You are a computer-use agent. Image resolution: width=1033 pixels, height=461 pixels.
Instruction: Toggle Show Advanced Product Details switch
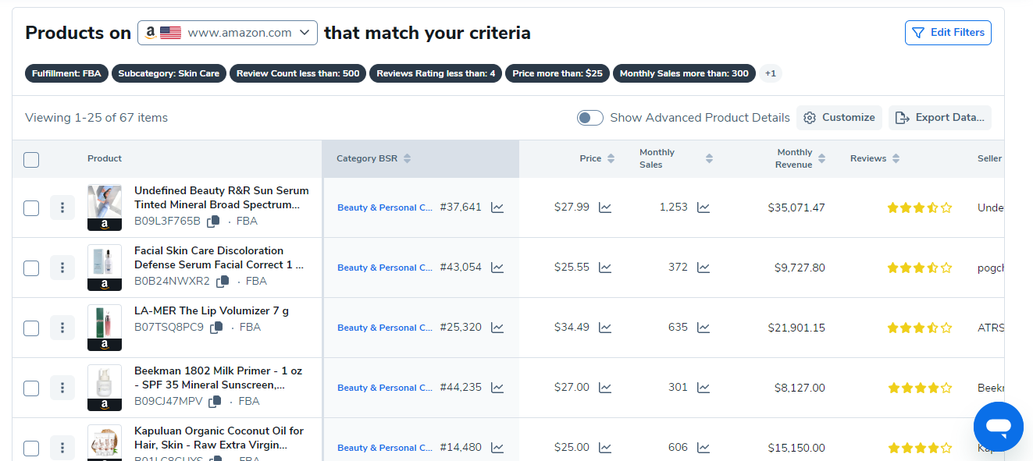coord(590,118)
